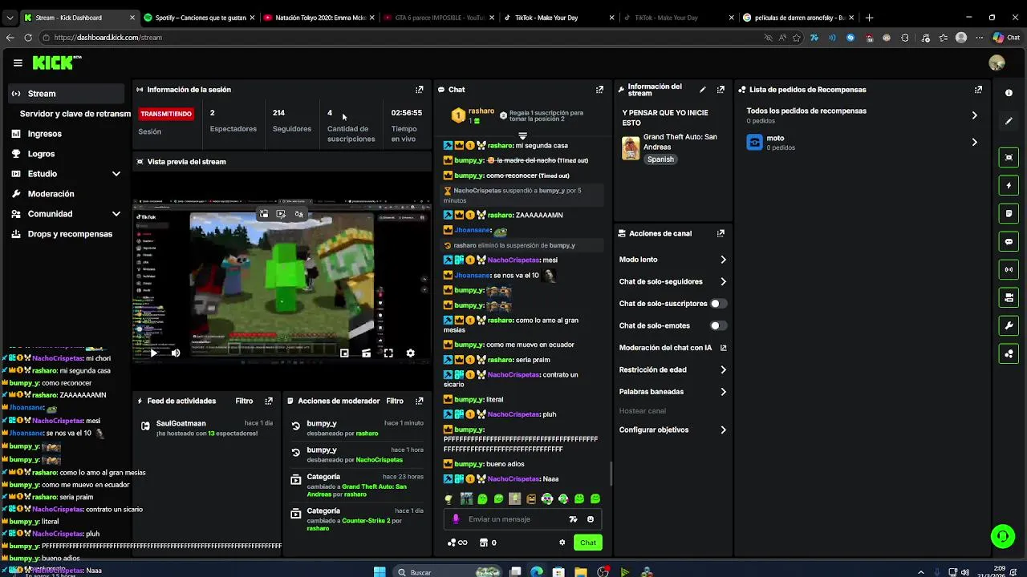
Task: Open Filtro in Feed de actividades
Action: tap(244, 401)
